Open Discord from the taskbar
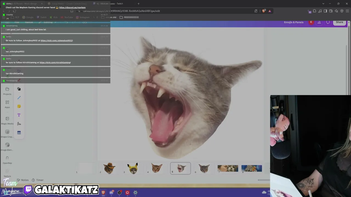The image size is (351, 197). [111, 193]
